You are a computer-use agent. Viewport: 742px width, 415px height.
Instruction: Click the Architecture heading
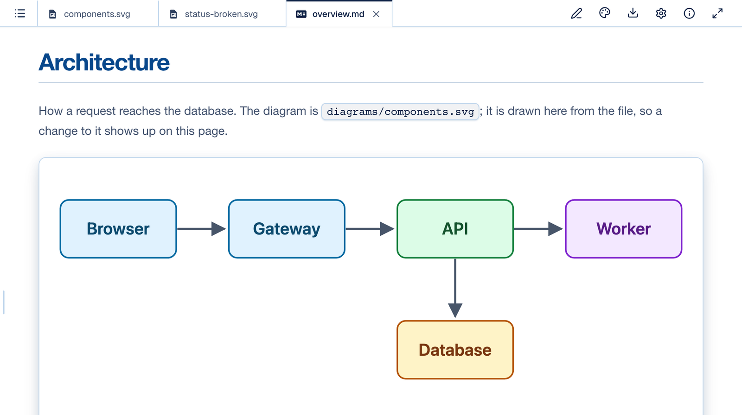point(104,62)
